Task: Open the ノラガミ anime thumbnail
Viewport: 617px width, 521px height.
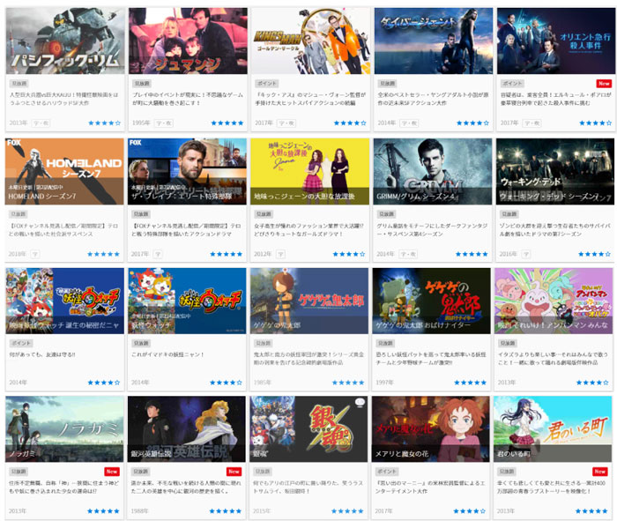Action: pyautogui.click(x=64, y=429)
